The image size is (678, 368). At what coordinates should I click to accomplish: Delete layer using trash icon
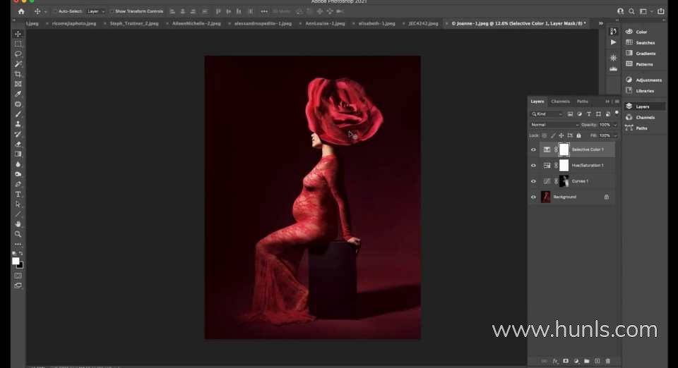607,361
